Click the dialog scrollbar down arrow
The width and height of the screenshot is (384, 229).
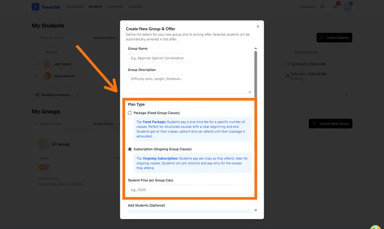(256, 210)
